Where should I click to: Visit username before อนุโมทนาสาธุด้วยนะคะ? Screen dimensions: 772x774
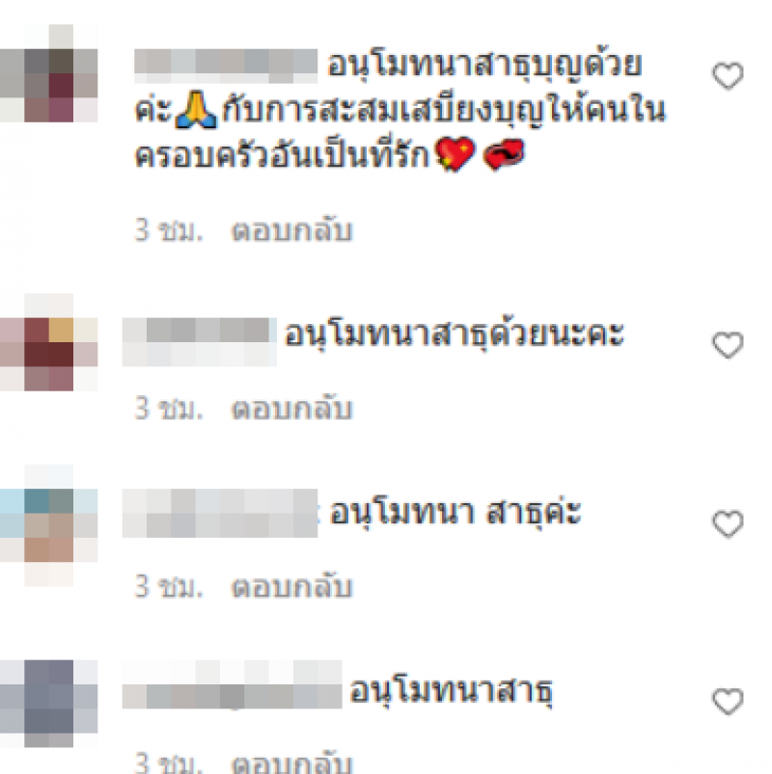pyautogui.click(x=200, y=342)
